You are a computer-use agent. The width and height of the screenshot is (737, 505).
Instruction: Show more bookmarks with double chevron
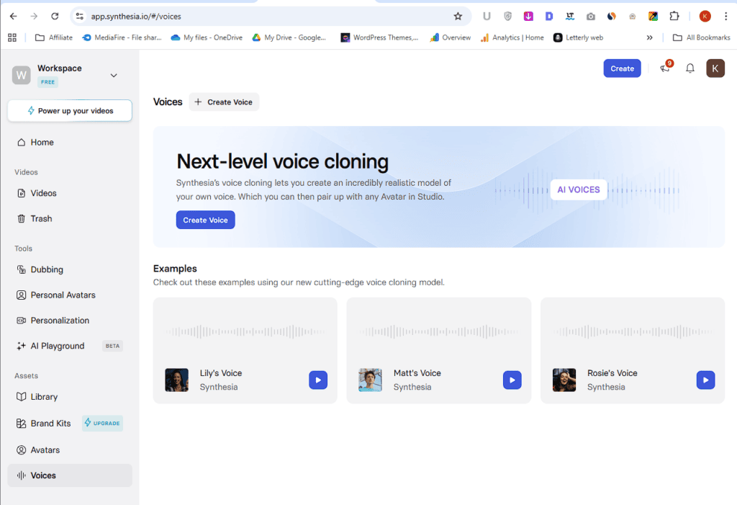pyautogui.click(x=650, y=37)
